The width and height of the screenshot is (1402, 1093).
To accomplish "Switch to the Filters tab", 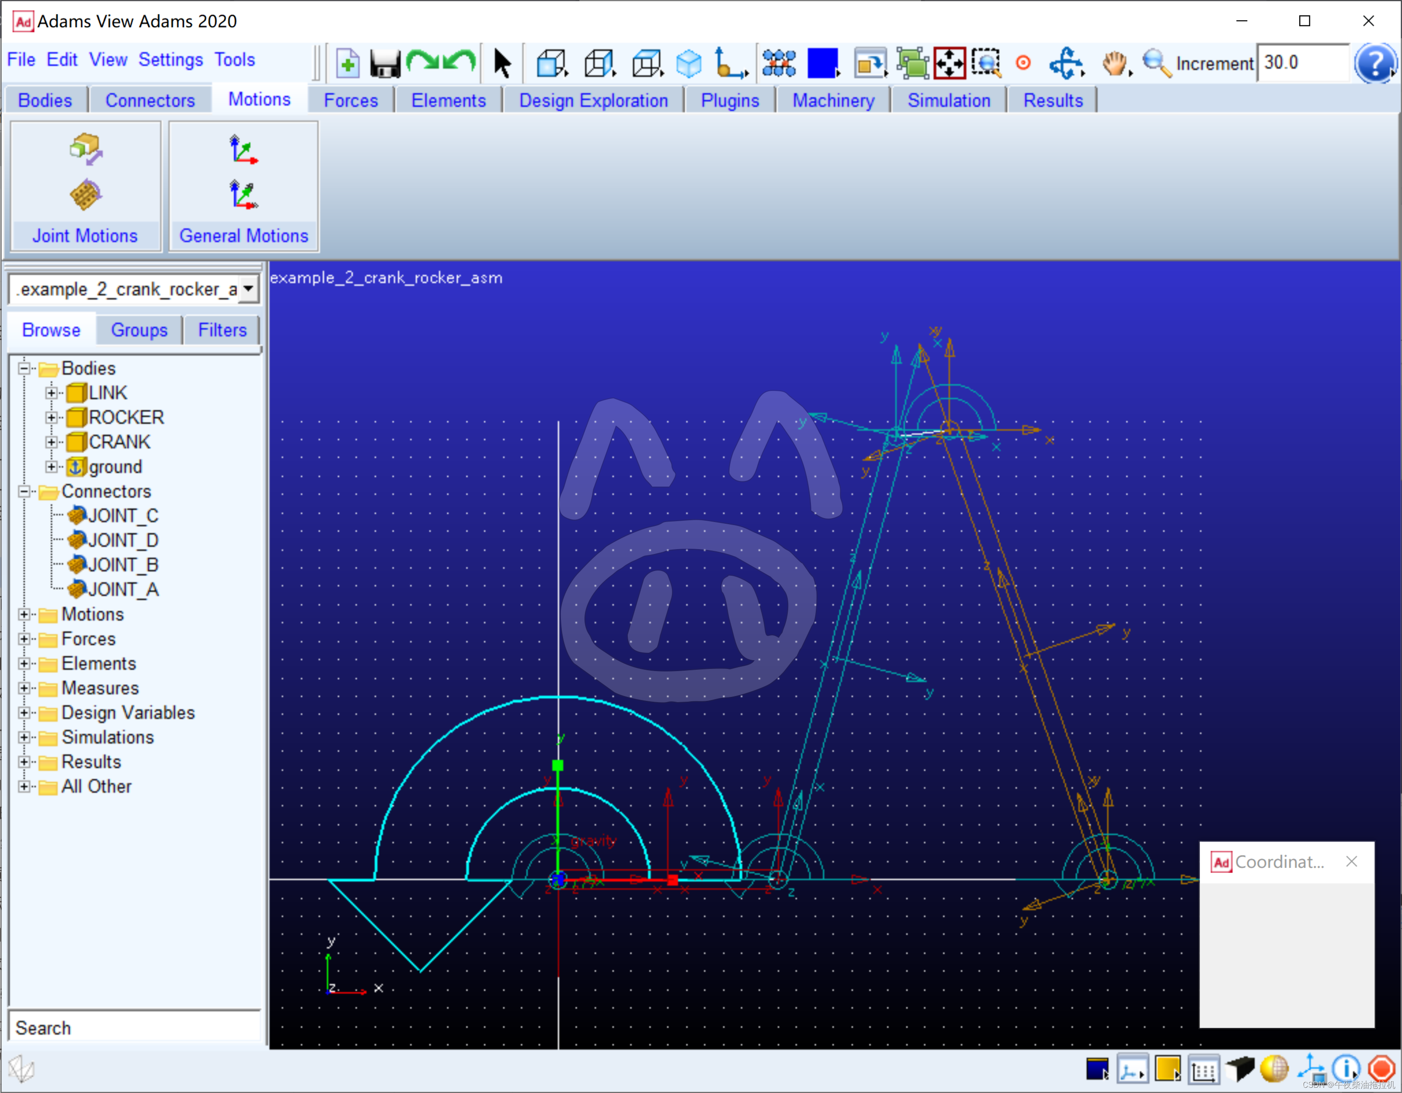I will click(x=222, y=330).
